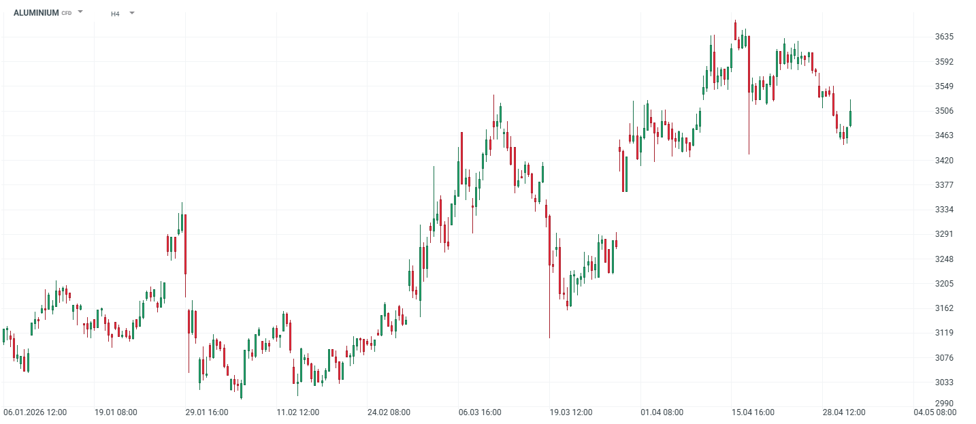Select the 06.03 16:00 time axis label

pyautogui.click(x=480, y=412)
